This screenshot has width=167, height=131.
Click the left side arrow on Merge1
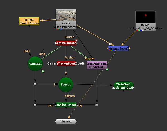[x=107, y=48]
